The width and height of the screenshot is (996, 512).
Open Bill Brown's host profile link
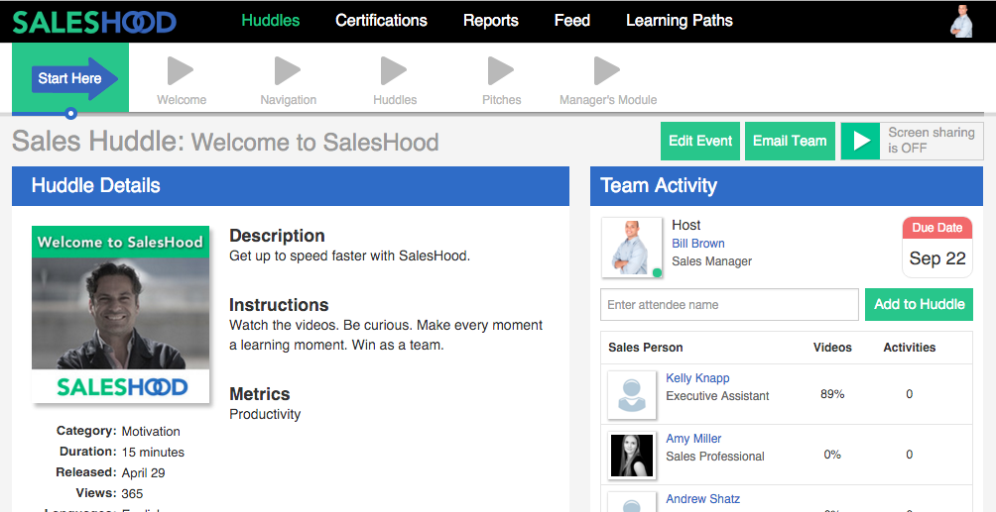point(698,243)
